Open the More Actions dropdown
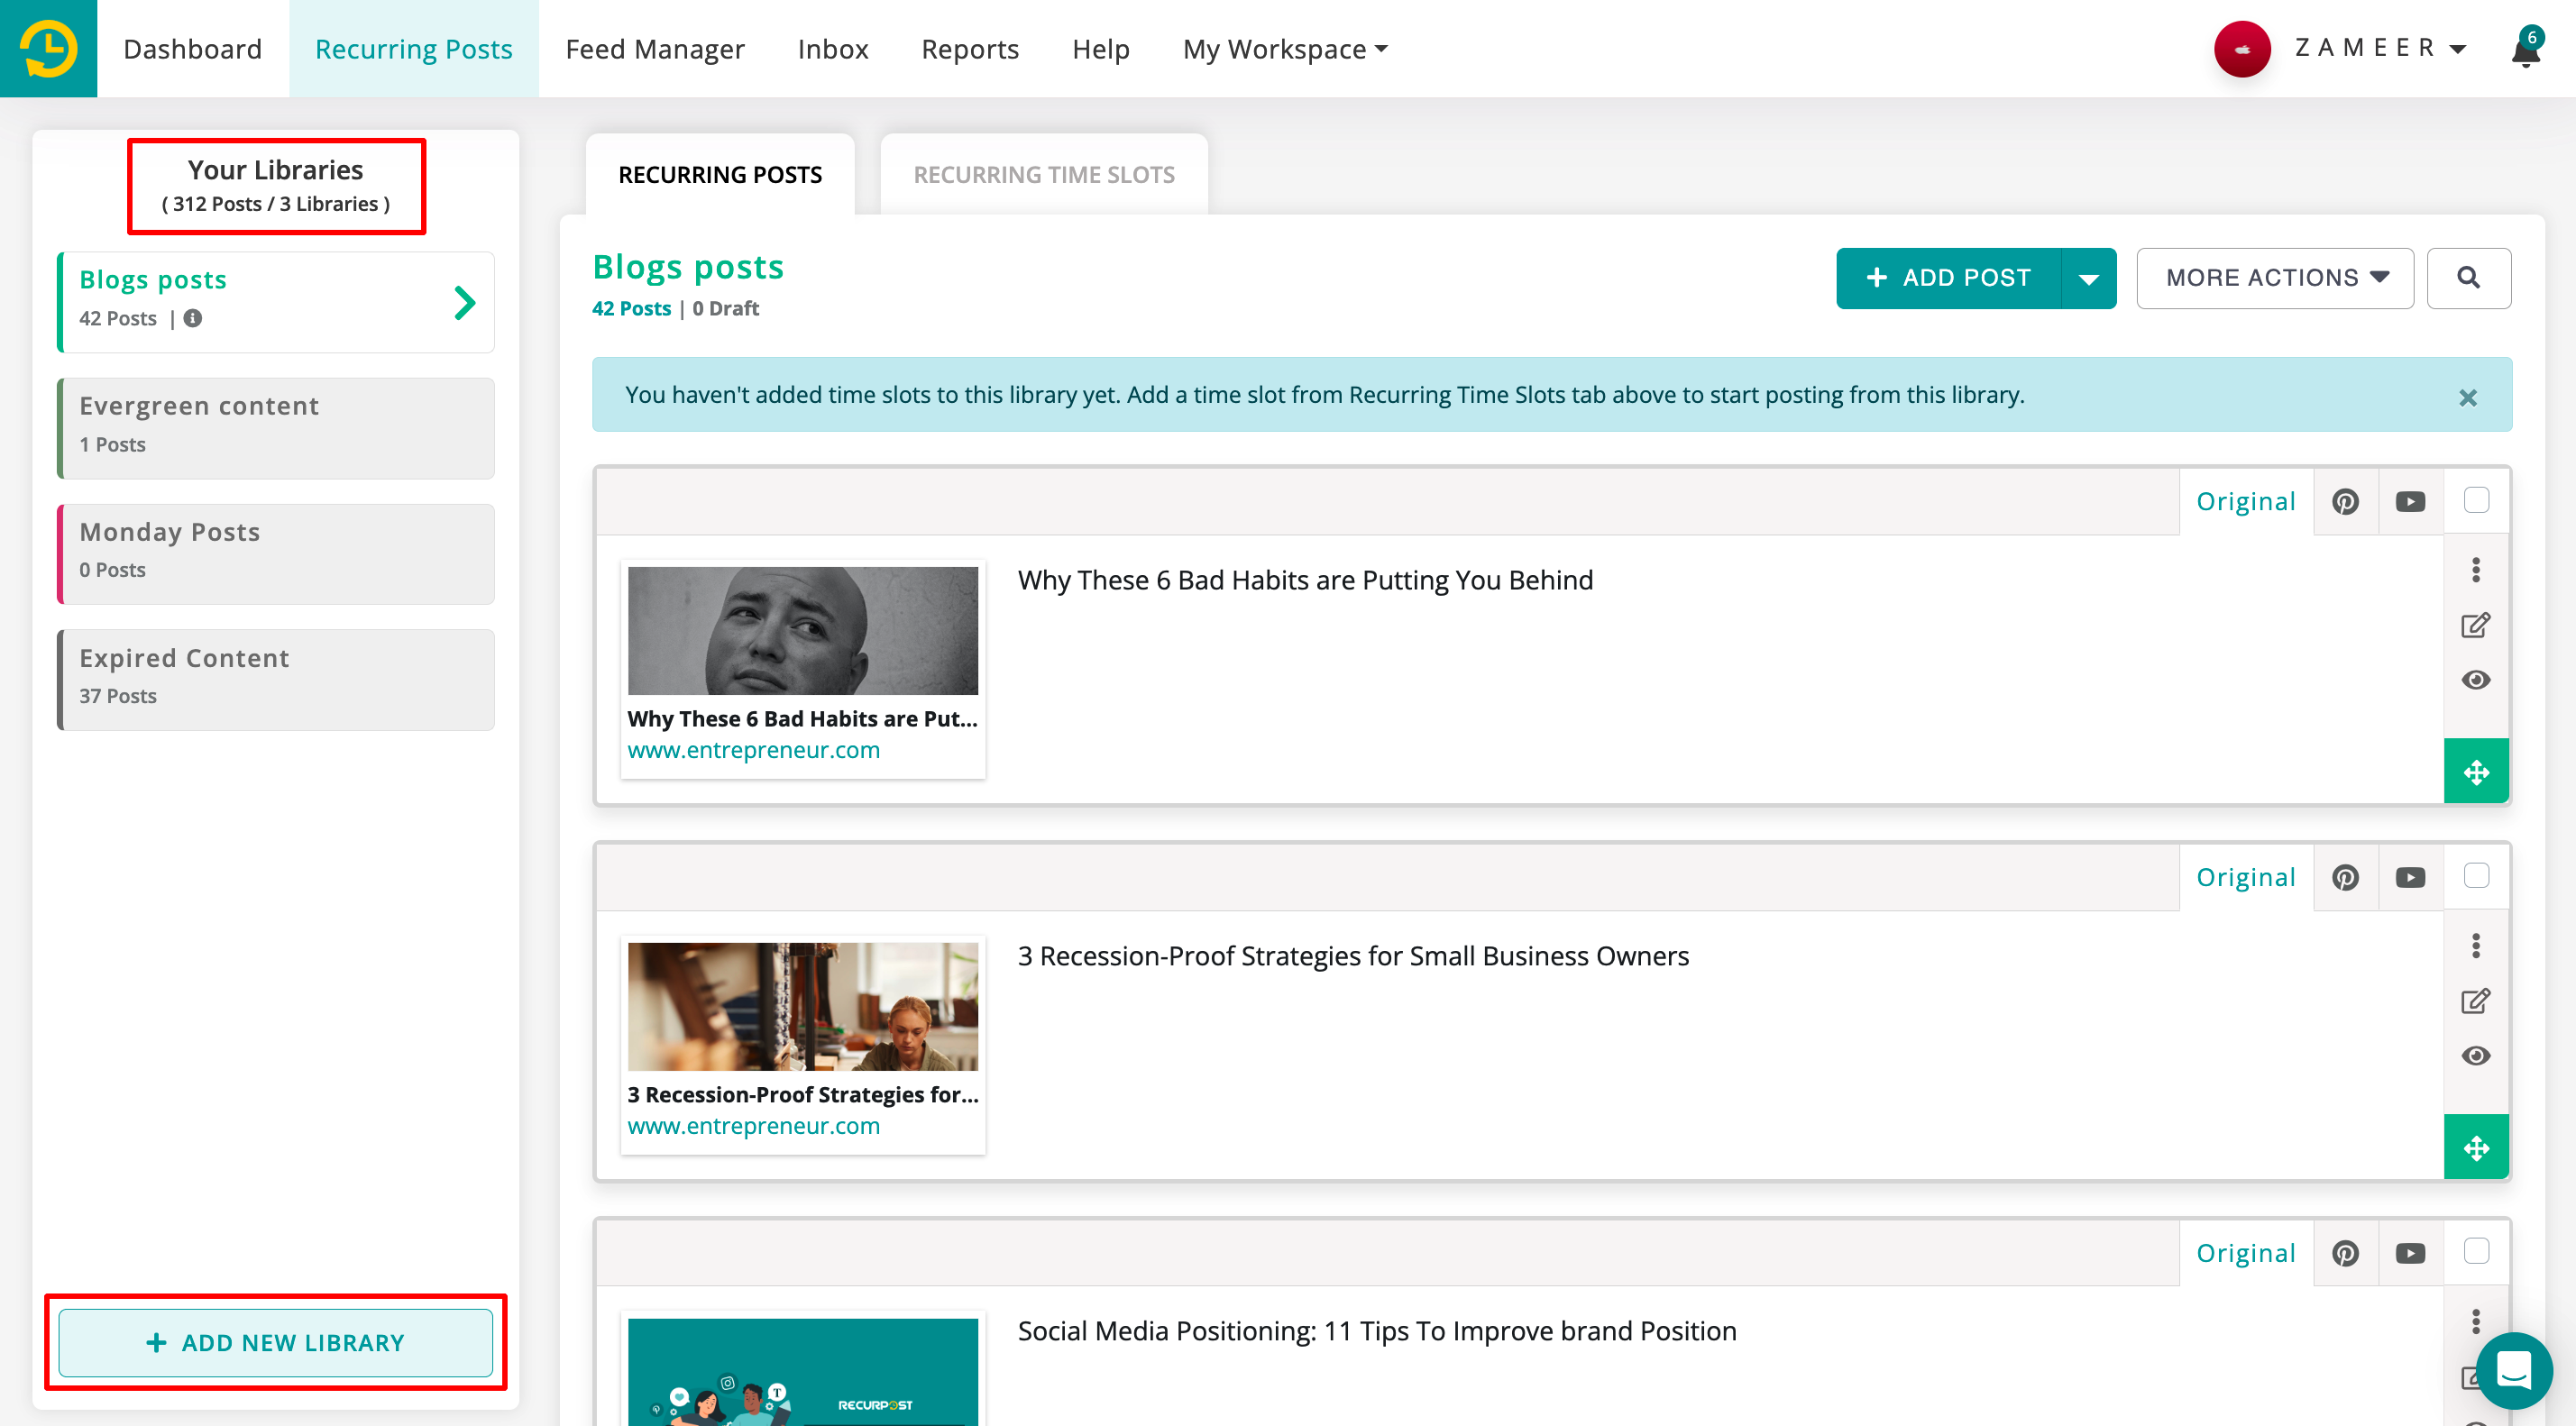The width and height of the screenshot is (2576, 1426). click(2275, 278)
